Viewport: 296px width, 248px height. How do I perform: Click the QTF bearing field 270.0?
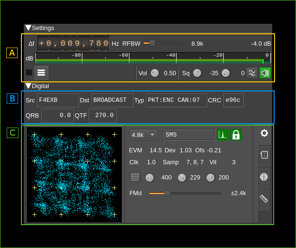point(102,115)
